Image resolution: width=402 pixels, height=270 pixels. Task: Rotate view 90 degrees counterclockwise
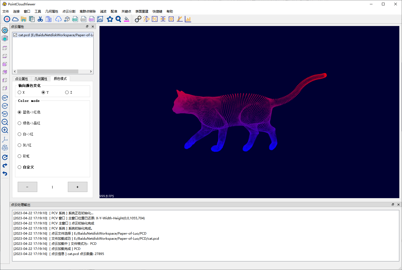click(x=5, y=114)
